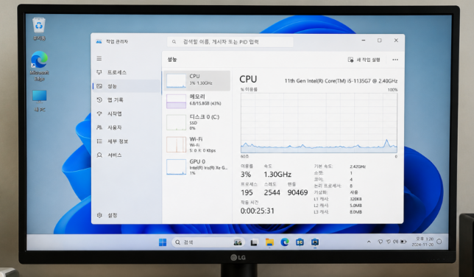
Task: Open the 사용자 page
Action: point(127,127)
